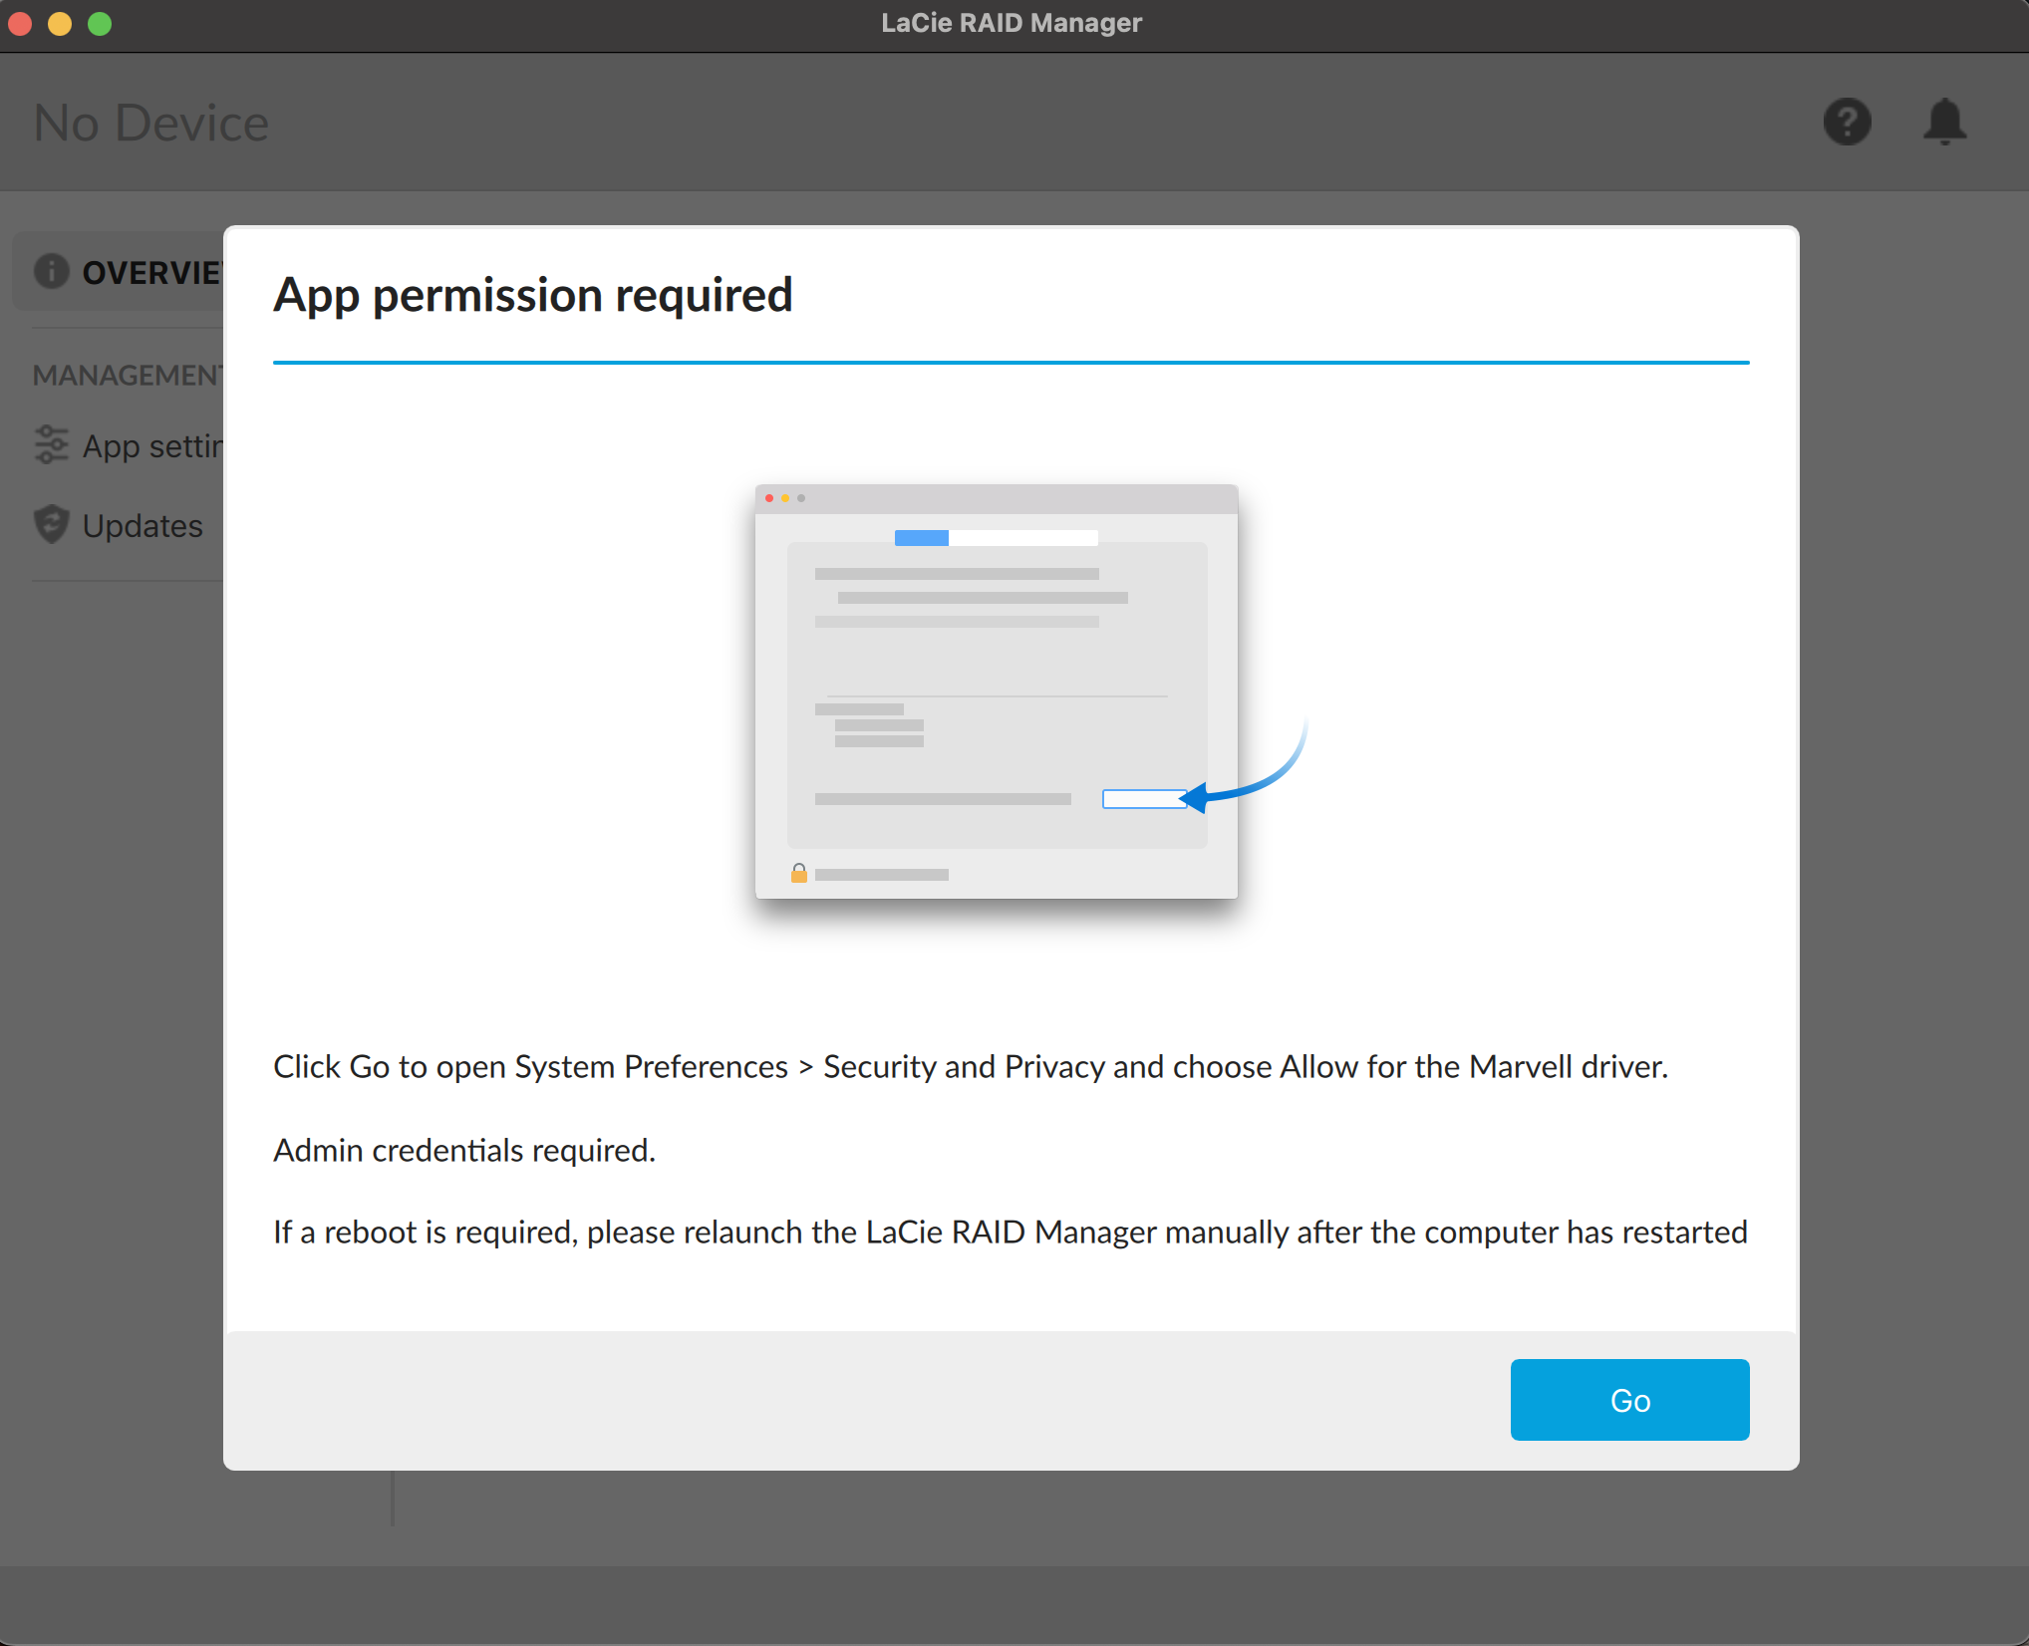Open the help question mark icon
The image size is (2029, 1646).
(x=1847, y=122)
